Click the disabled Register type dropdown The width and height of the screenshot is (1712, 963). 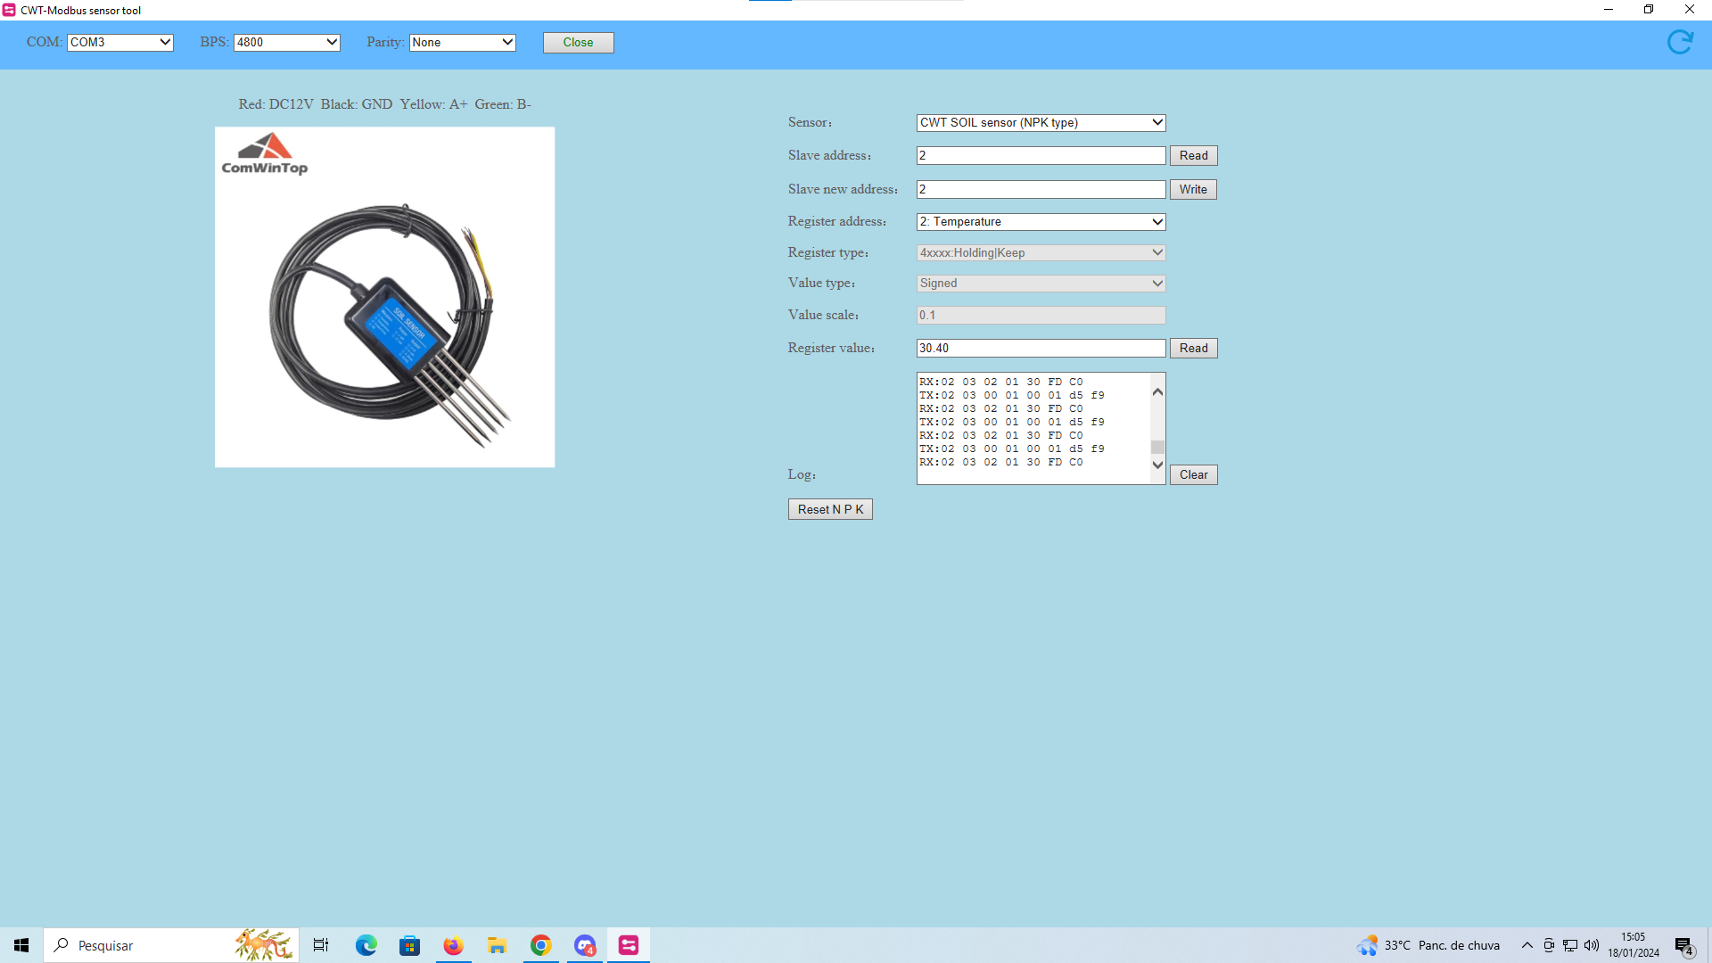point(1041,252)
